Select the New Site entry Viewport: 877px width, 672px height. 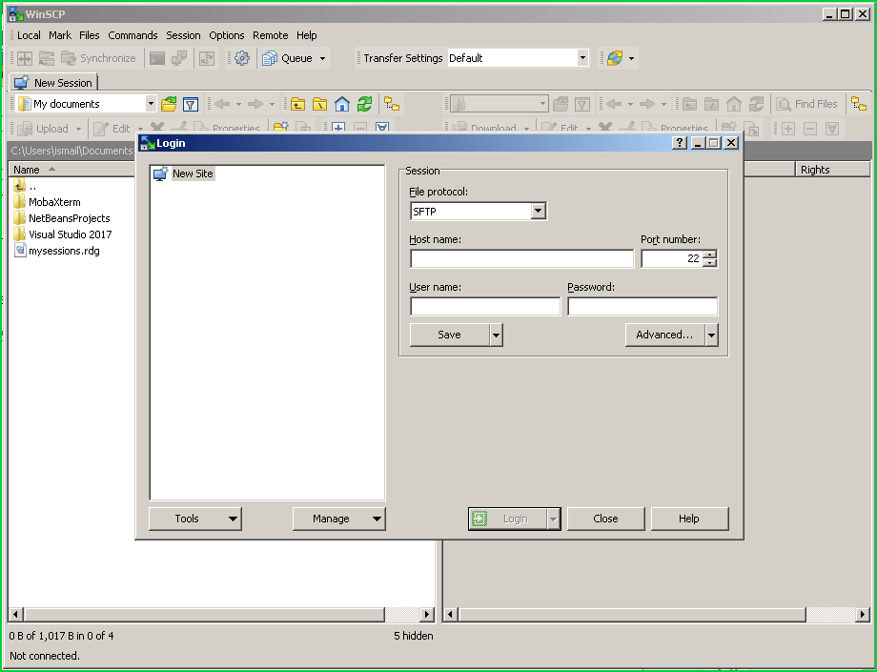(193, 173)
